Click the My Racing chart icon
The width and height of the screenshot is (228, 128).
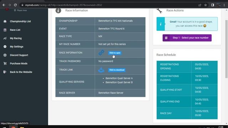pos(5,38)
